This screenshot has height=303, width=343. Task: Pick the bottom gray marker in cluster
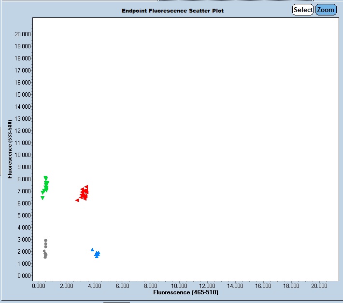click(45, 257)
